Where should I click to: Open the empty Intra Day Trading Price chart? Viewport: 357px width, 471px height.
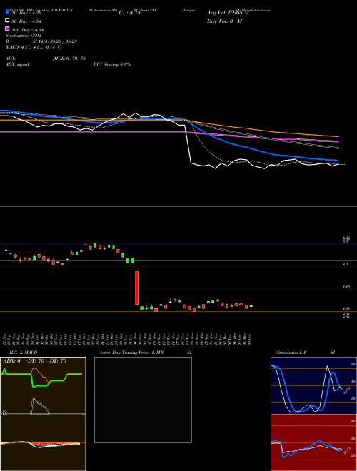point(143,400)
